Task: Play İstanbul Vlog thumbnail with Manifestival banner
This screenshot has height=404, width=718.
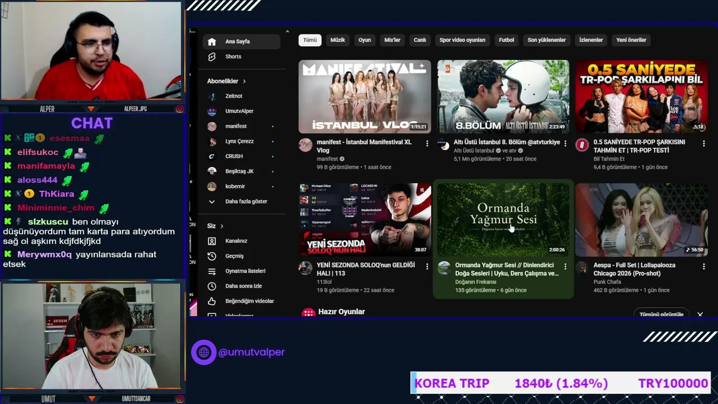Action: [x=365, y=97]
